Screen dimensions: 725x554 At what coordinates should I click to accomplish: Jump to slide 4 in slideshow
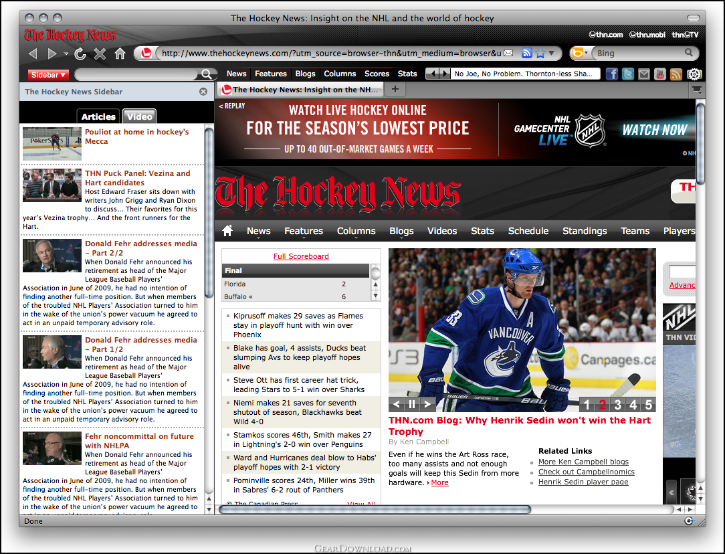click(x=633, y=405)
